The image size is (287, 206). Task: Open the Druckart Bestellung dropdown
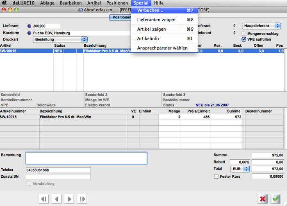(x=60, y=39)
